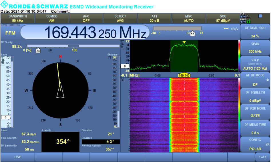This screenshot has height=162, width=271.
Task: Click the FFM mode label
Action: tap(10, 33)
